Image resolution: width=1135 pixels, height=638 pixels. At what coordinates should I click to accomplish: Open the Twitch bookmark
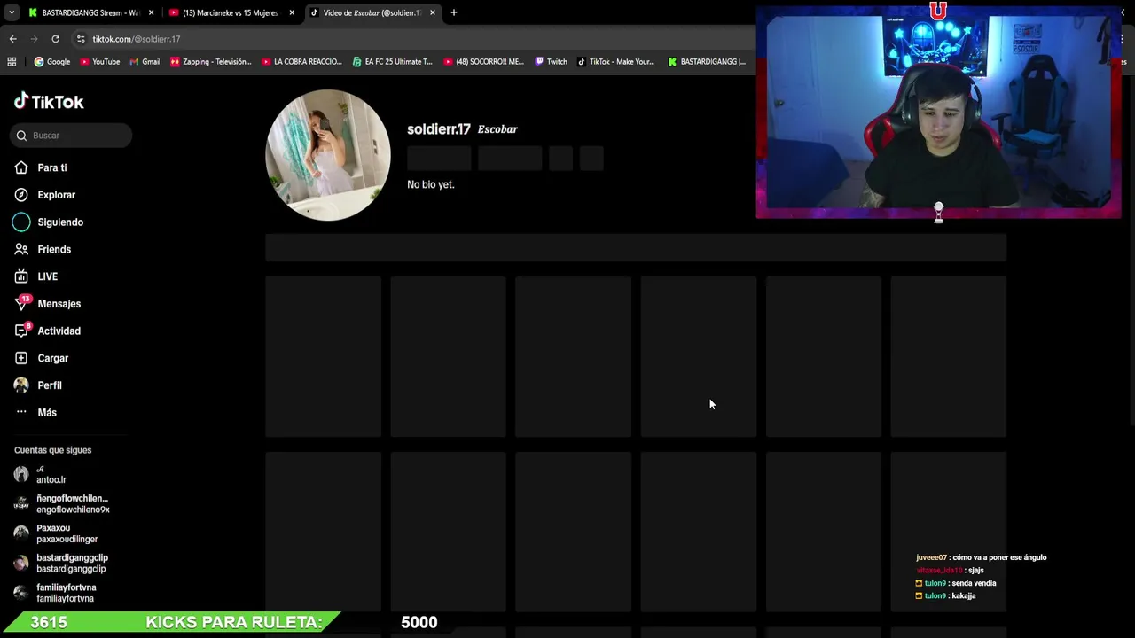pos(551,62)
